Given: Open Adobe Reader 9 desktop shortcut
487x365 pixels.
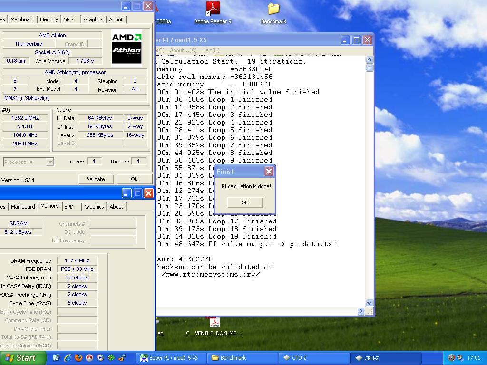Looking at the screenshot, I should tap(213, 13).
